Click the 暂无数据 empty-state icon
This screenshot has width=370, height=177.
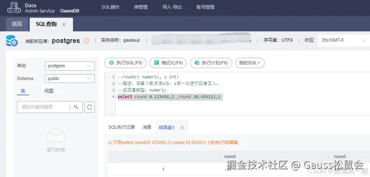coord(56,135)
